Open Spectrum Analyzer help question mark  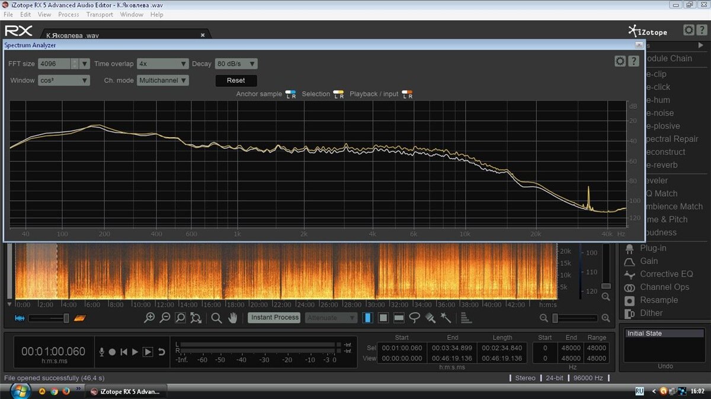coord(633,61)
